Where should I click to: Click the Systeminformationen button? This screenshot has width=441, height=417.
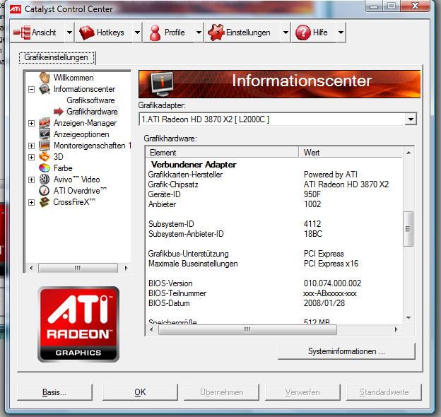pos(346,351)
